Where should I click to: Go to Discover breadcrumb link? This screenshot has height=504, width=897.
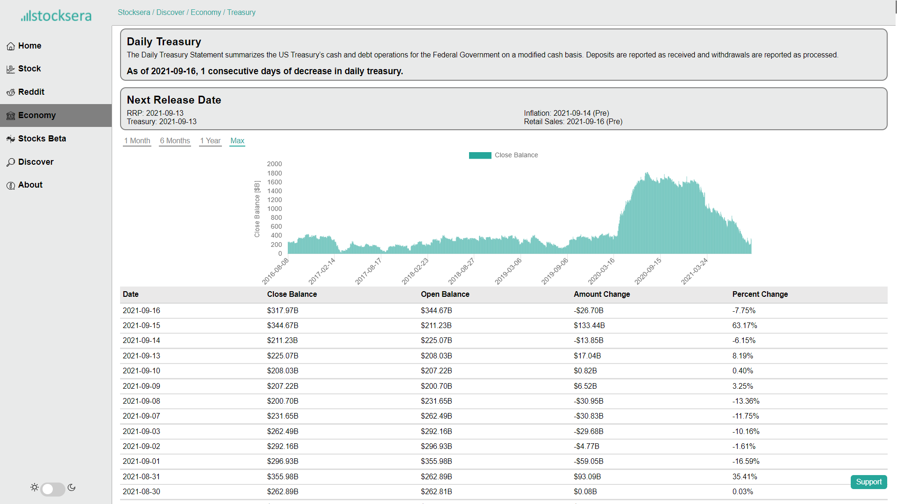[x=170, y=13]
